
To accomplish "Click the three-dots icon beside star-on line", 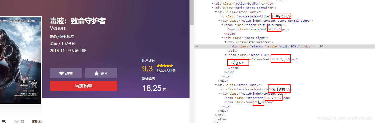I will tap(197, 47).
